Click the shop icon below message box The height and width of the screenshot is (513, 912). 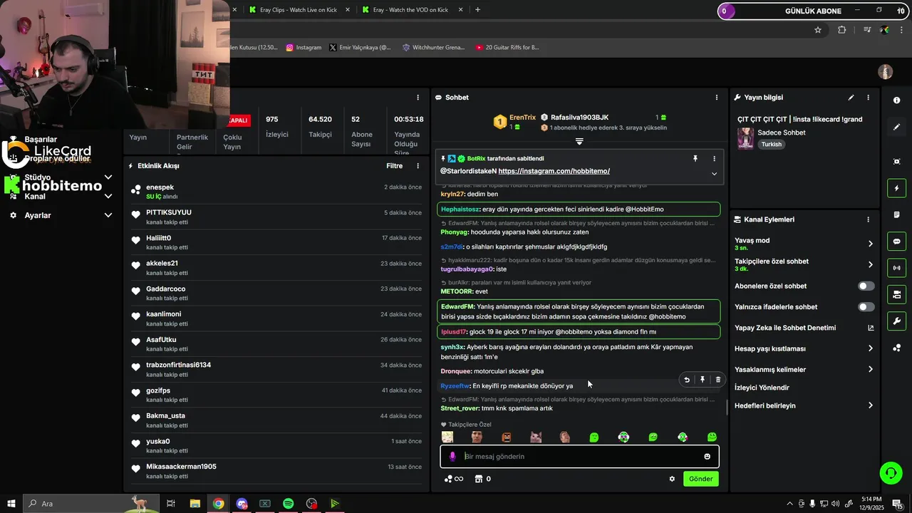coord(479,479)
